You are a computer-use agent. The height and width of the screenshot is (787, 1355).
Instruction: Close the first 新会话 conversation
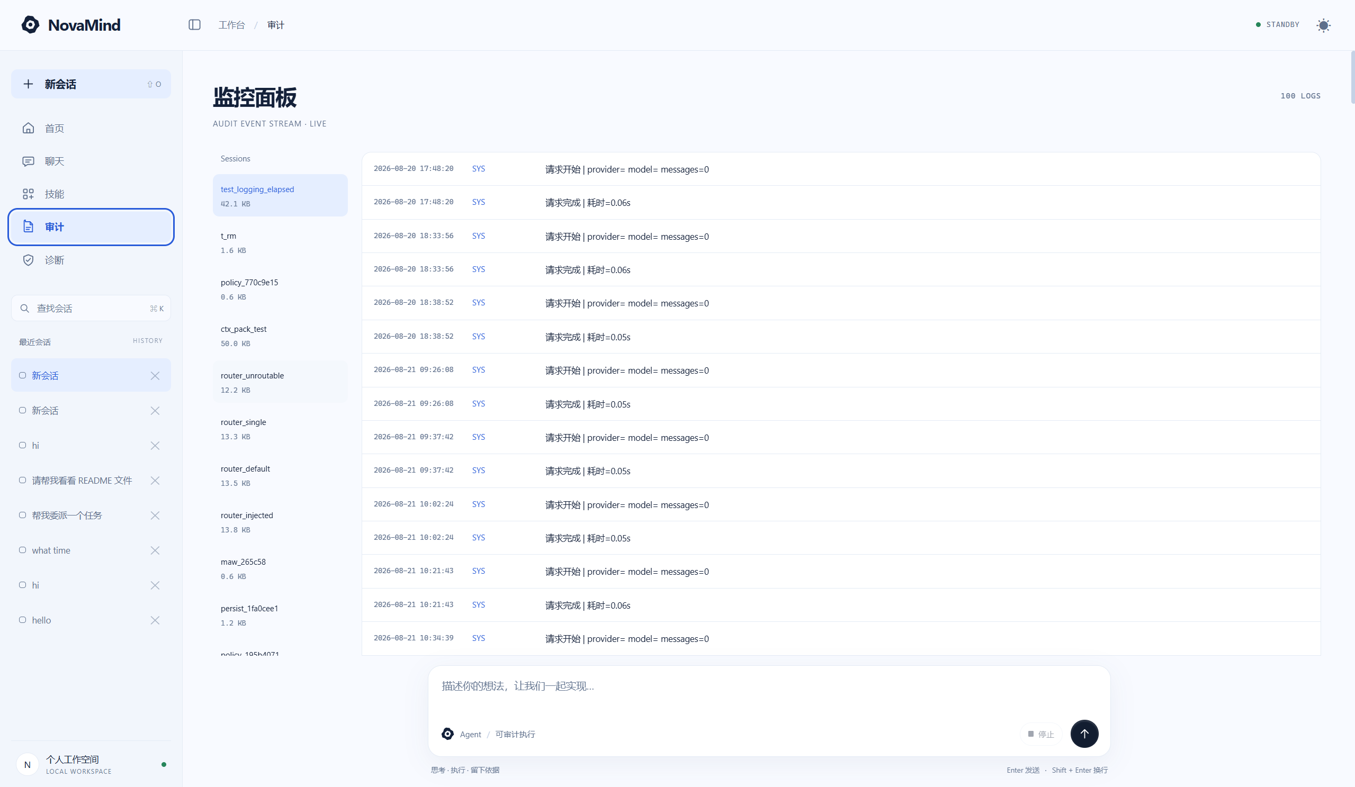pyautogui.click(x=155, y=376)
